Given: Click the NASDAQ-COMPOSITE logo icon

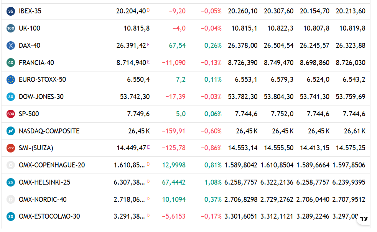Looking at the screenshot, I should pyautogui.click(x=11, y=131).
